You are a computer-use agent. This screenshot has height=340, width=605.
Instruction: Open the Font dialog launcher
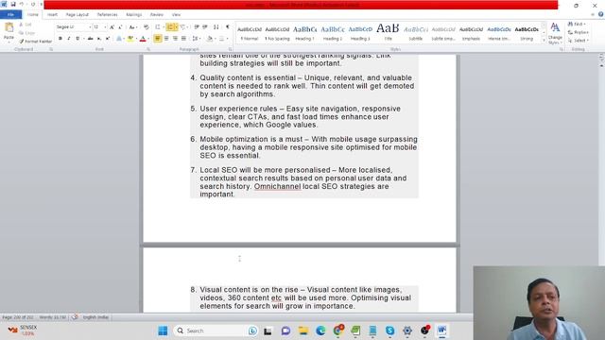coord(148,49)
